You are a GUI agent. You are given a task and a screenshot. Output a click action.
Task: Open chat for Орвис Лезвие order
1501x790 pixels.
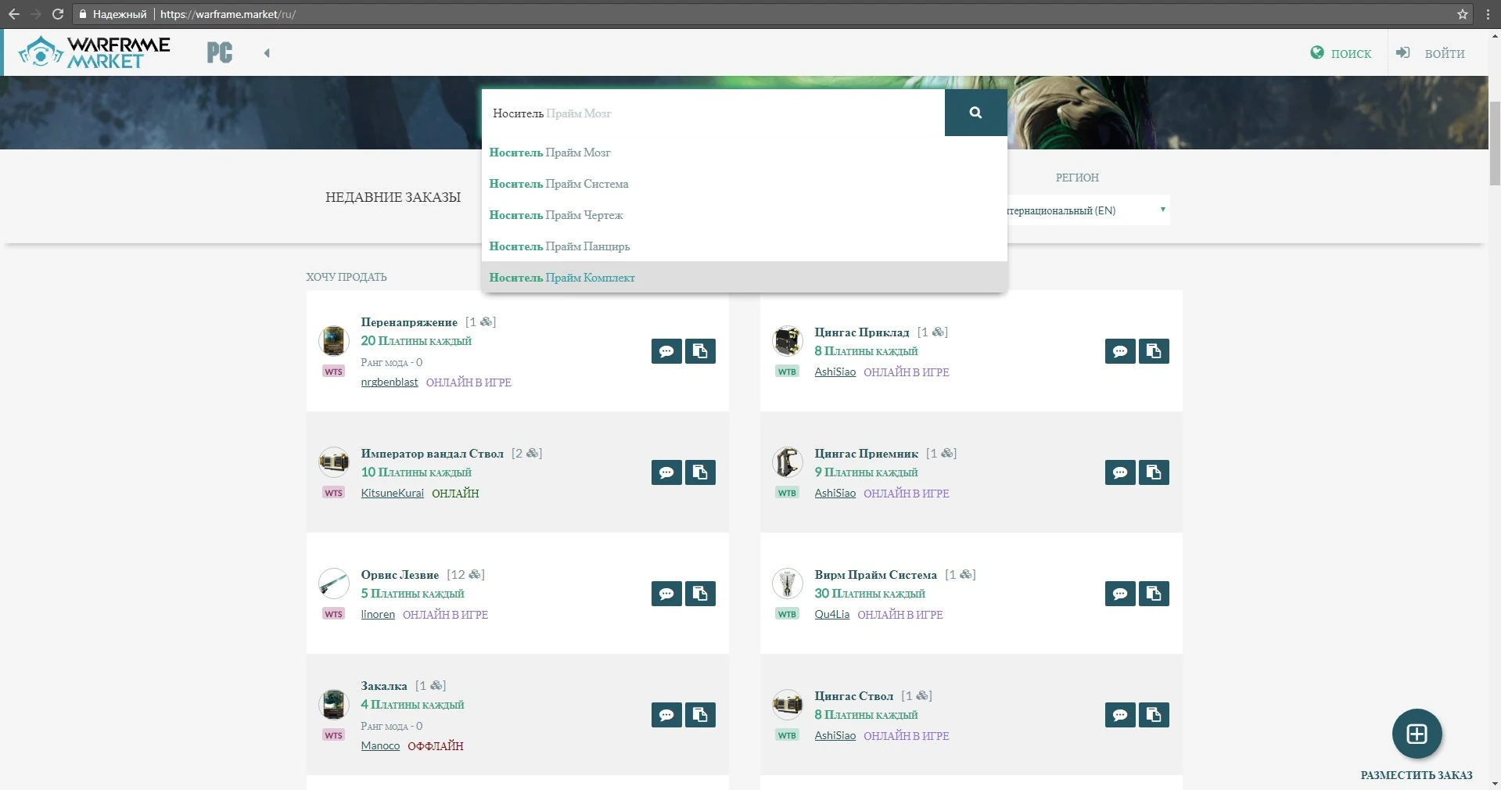click(x=666, y=594)
